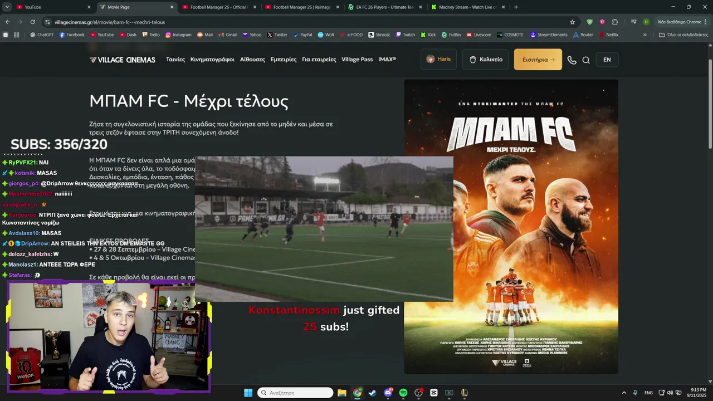
Task: Click the green shield extension icon
Action: pos(590,22)
